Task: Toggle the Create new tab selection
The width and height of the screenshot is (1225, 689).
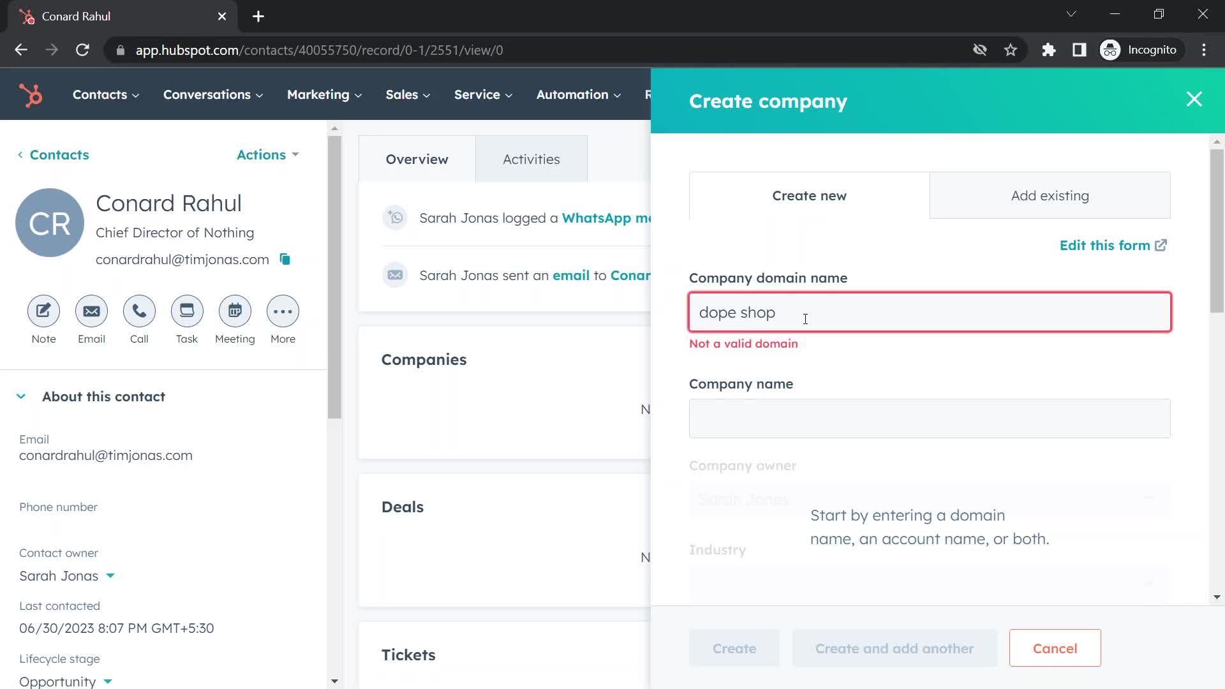Action: click(810, 195)
